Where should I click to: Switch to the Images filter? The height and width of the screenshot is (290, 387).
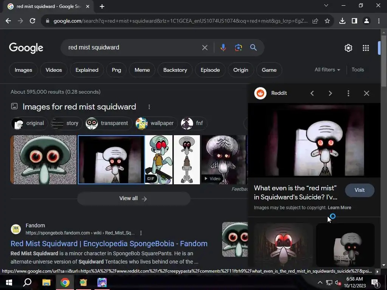pos(23,70)
